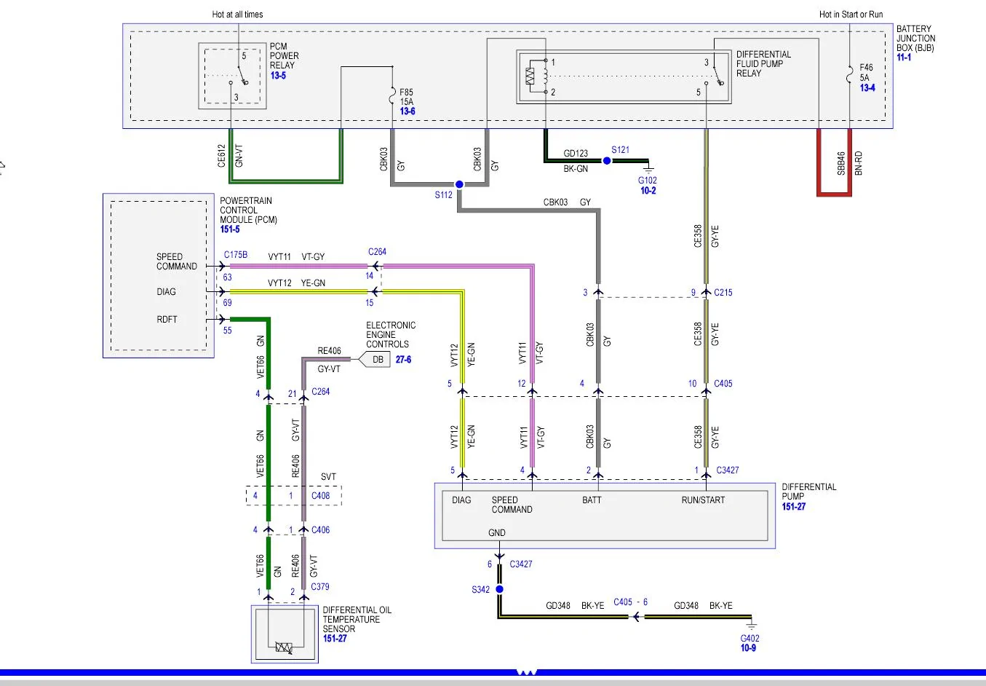Open page link 151-27 under Differential Pump label
Image resolution: width=986 pixels, height=686 pixels.
coord(794,506)
